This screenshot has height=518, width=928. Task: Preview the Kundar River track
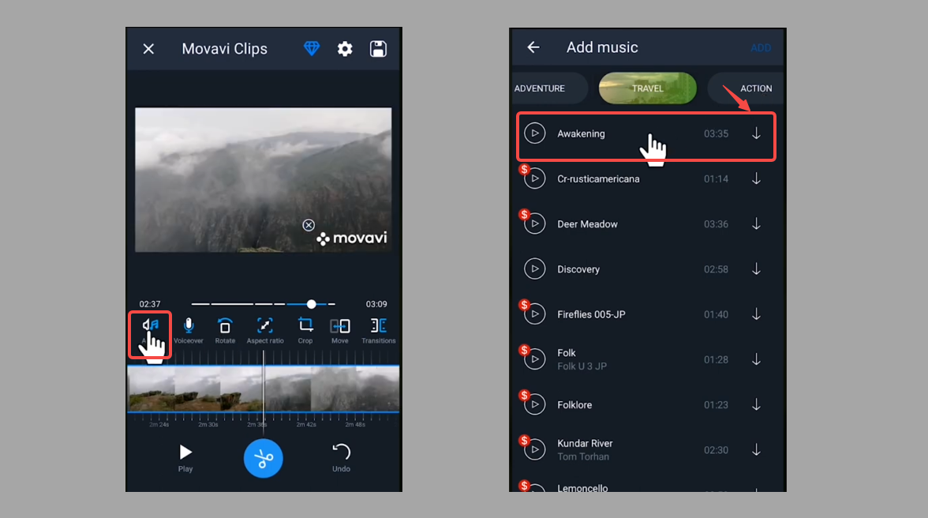534,450
